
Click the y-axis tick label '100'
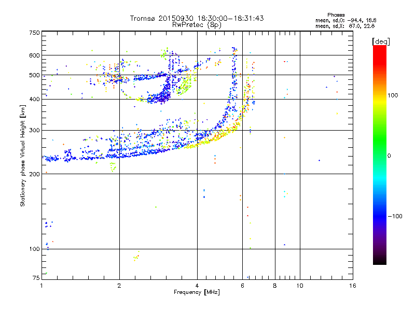[34, 249]
